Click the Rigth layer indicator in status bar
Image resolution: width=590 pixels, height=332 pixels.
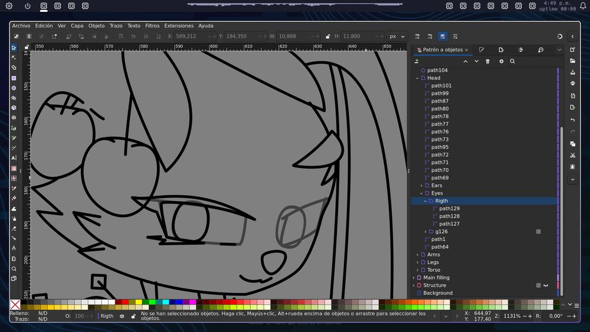(x=106, y=316)
